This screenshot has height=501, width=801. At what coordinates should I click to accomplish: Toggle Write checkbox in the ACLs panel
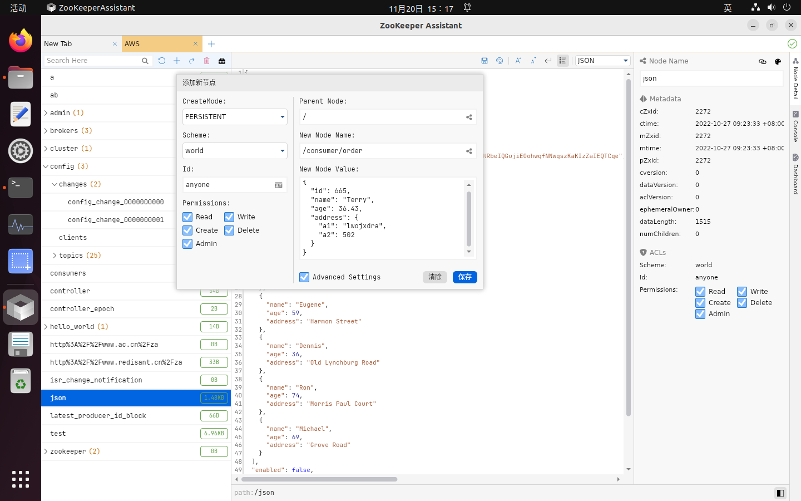click(x=742, y=292)
